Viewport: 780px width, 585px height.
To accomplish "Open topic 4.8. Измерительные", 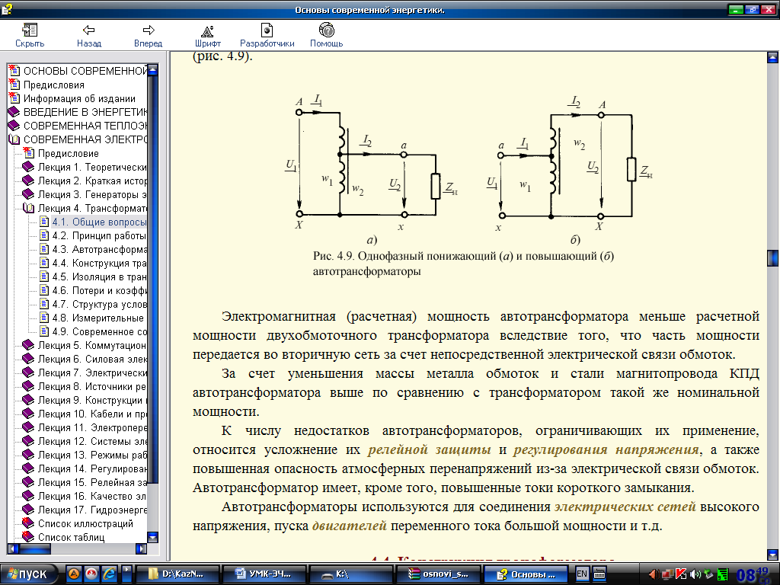I will point(98,318).
